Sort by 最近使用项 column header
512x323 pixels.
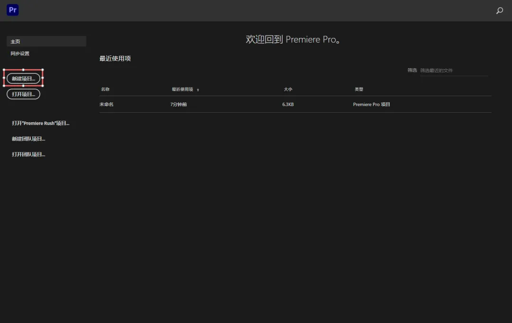tap(182, 90)
